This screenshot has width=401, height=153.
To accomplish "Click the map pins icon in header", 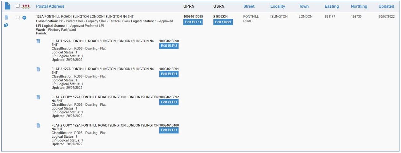I will pos(26,6).
